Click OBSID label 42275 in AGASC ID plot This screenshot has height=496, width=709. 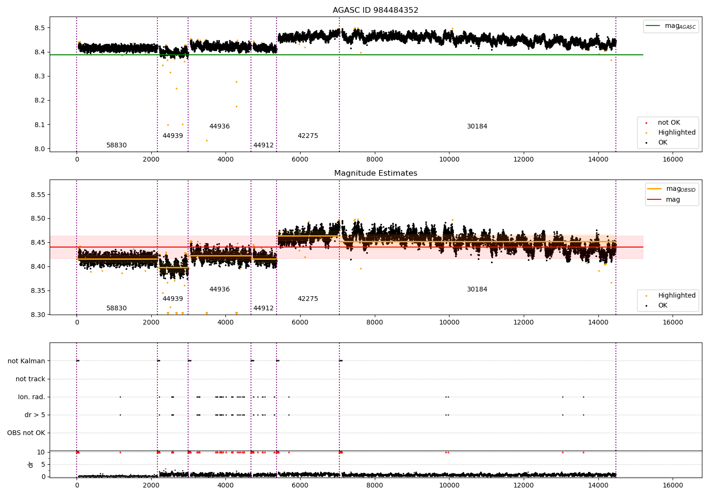coord(308,136)
